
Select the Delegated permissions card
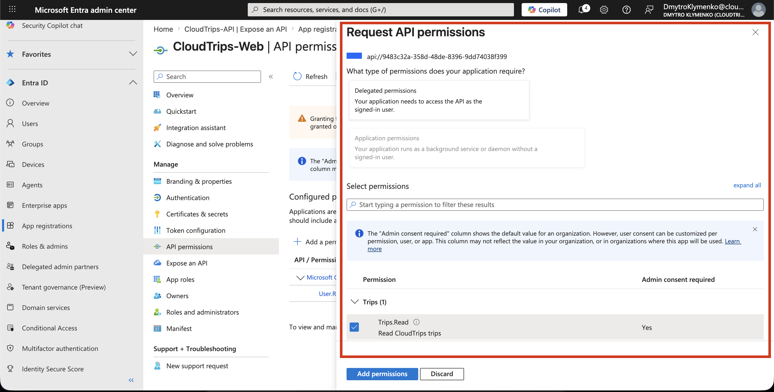point(439,100)
